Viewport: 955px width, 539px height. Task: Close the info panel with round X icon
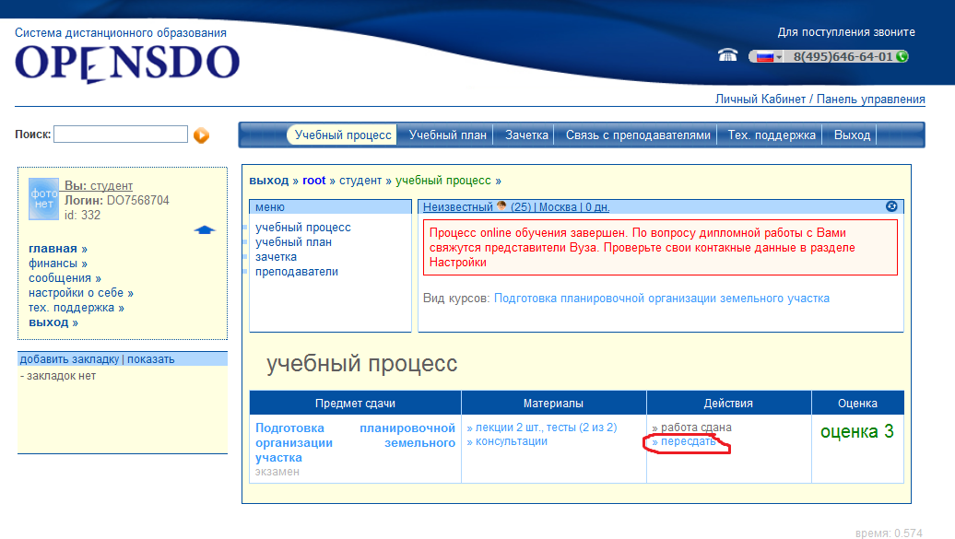pyautogui.click(x=891, y=206)
